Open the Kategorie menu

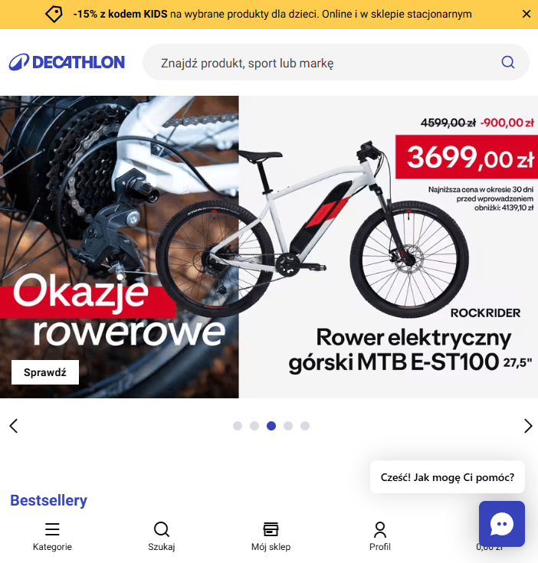point(52,536)
